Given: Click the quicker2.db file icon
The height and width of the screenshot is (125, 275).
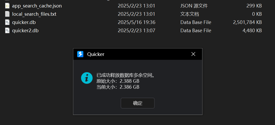Looking at the screenshot, I should click(7, 31).
